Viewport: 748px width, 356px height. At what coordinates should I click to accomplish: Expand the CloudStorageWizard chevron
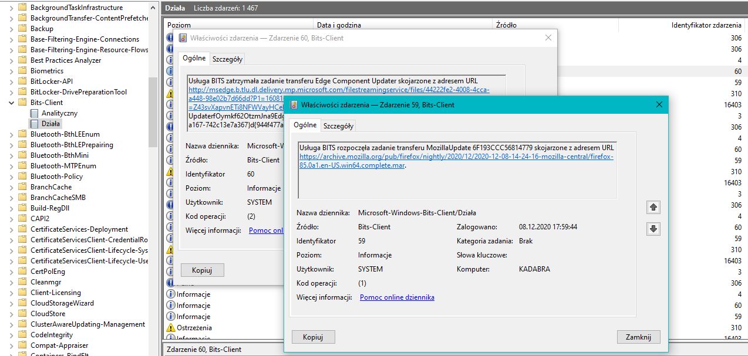11,303
